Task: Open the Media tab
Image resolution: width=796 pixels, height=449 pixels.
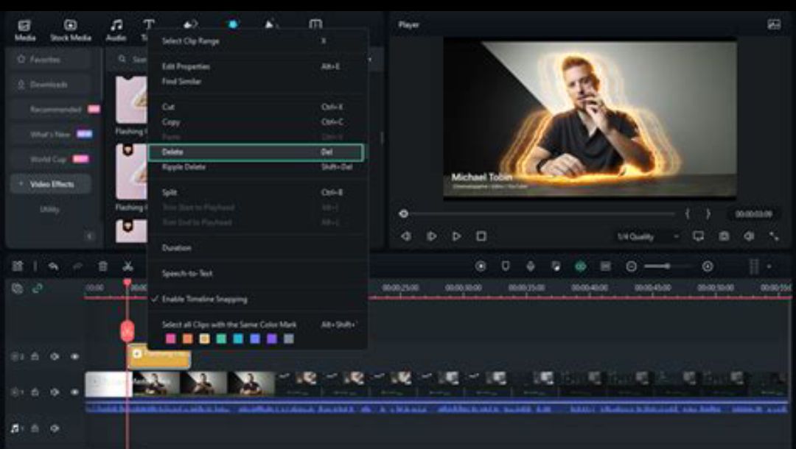Action: (25, 30)
